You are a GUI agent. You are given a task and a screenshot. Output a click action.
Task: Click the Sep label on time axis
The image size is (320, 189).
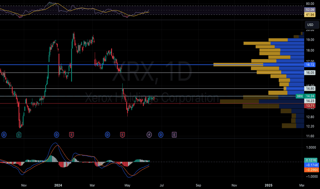[198, 185]
